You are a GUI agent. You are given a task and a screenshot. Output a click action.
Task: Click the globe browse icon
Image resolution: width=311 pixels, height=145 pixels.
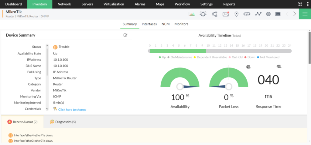268,14
